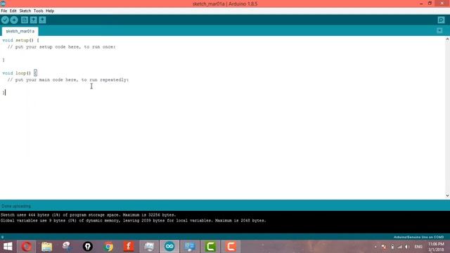Click the network signal tray icon
The height and width of the screenshot is (253, 450).
tap(400, 247)
